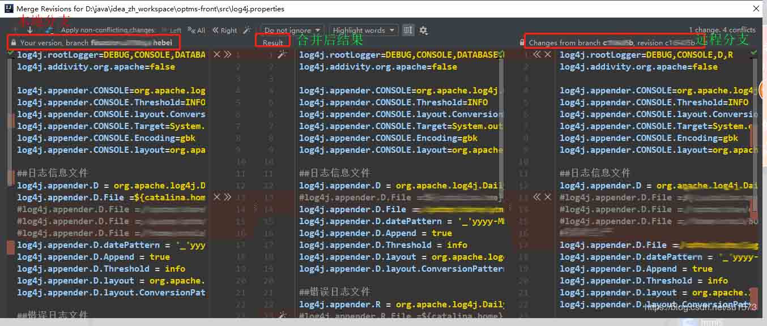Toggle synchronized scrolling button
Viewport: 767px width, 326px height.
[408, 31]
